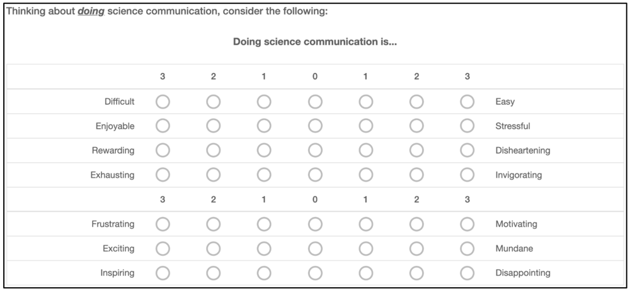Choose neutral 0 in Exhausting–Invigorating row
Screen dimensions: 630x291
coord(315,175)
